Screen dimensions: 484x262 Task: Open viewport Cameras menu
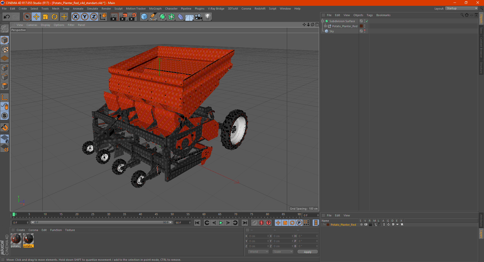point(32,25)
